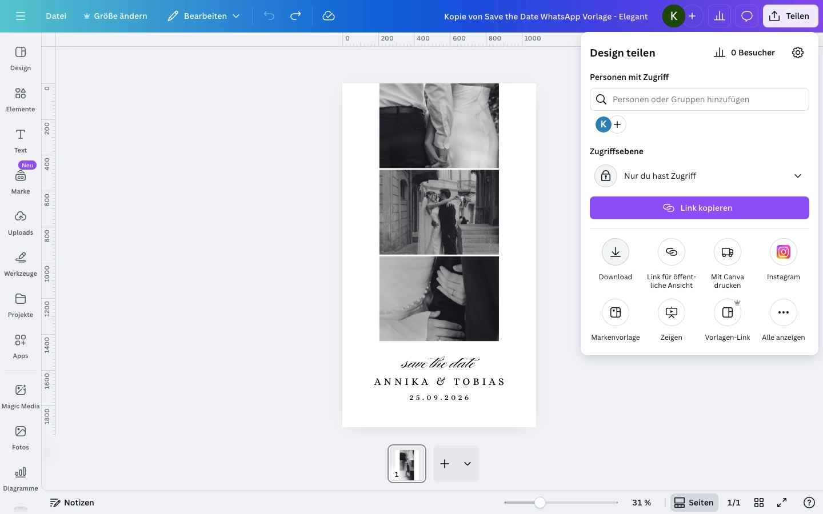Toggle the Notizen notes panel

[72, 503]
